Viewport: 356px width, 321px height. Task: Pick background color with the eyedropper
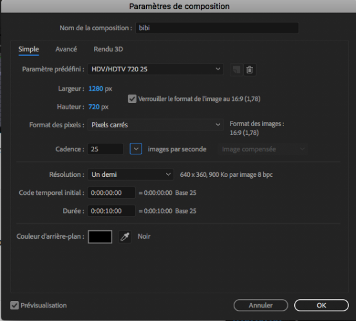click(125, 237)
